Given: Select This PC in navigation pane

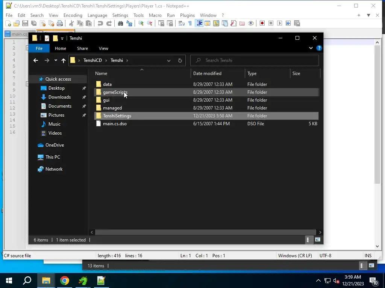Looking at the screenshot, I should [53, 157].
